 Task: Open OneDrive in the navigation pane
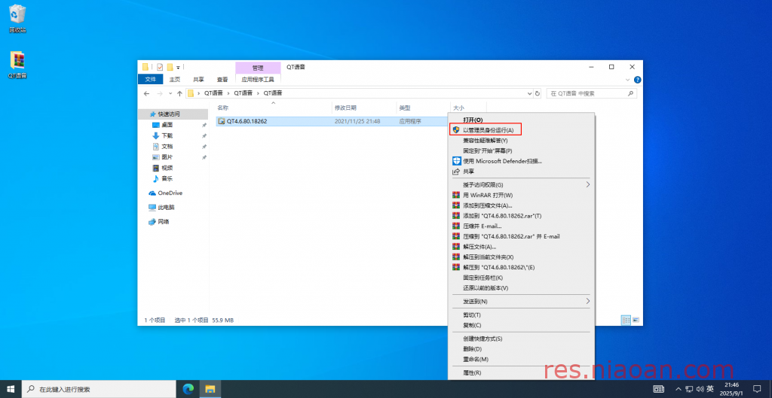tap(165, 193)
